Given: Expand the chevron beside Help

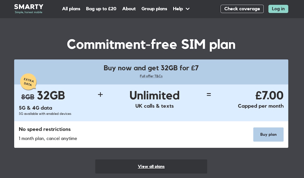Looking at the screenshot, I should pos(187,9).
